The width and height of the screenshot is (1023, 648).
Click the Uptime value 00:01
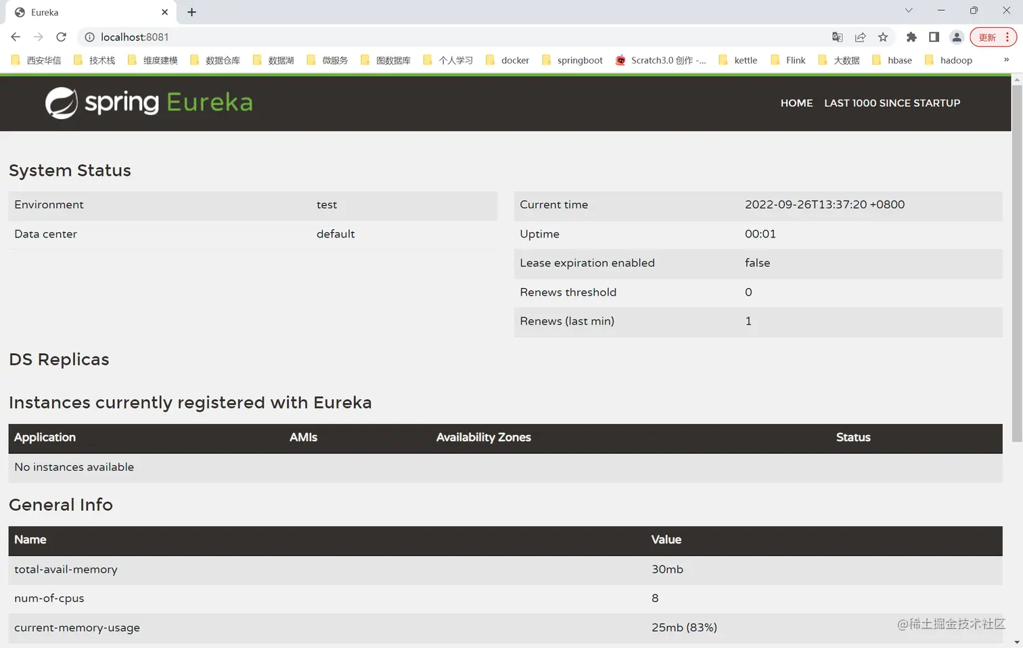pos(760,234)
